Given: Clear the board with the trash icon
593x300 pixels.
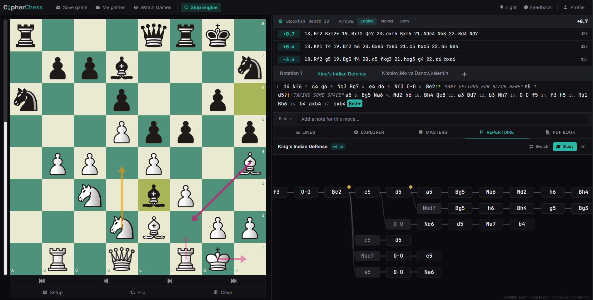Looking at the screenshot, I should [216, 292].
